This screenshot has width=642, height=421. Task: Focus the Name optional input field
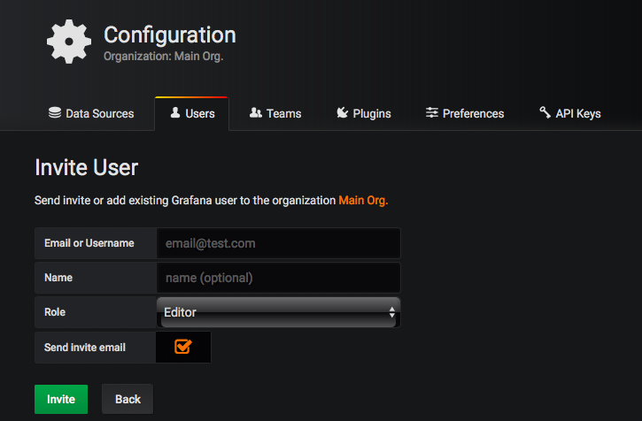point(278,278)
